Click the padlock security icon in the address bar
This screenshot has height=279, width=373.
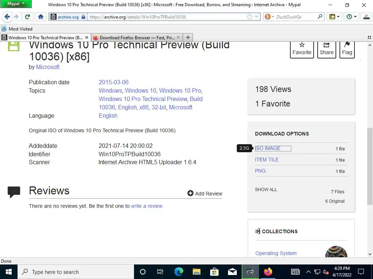pyautogui.click(x=83, y=17)
